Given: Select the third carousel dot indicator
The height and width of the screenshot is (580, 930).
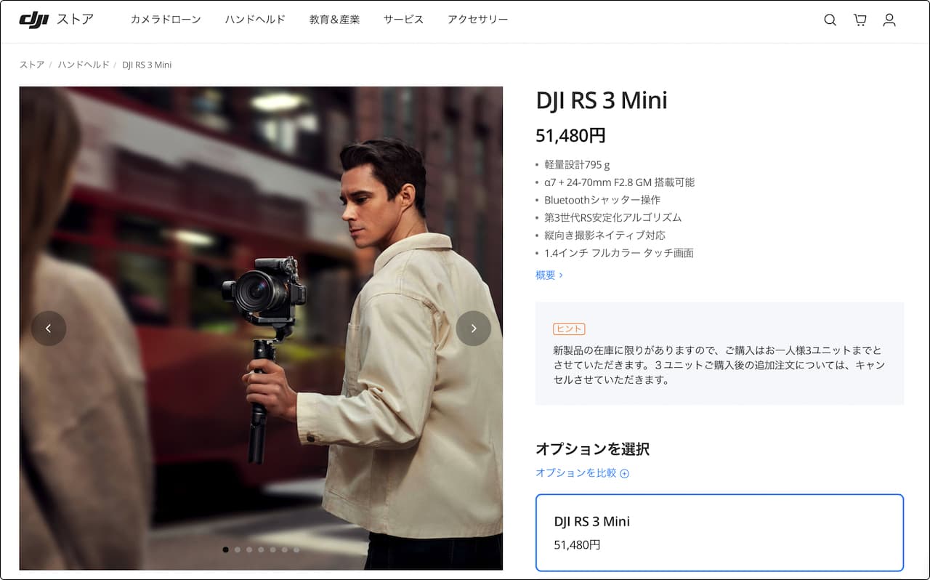Looking at the screenshot, I should [x=249, y=549].
